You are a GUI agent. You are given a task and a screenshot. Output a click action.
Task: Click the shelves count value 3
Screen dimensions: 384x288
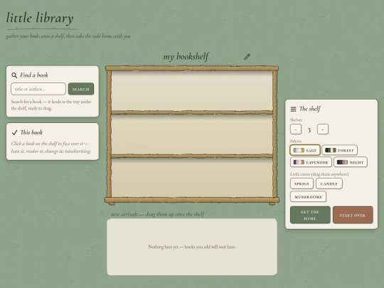point(309,129)
